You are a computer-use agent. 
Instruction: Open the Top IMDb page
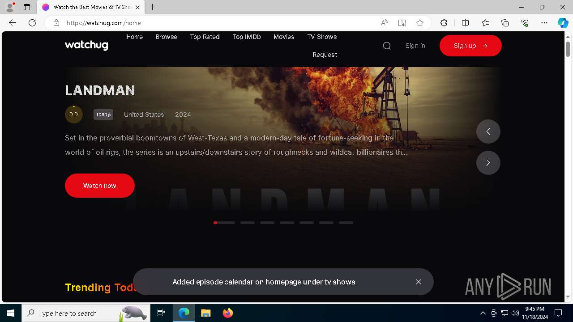pyautogui.click(x=247, y=37)
